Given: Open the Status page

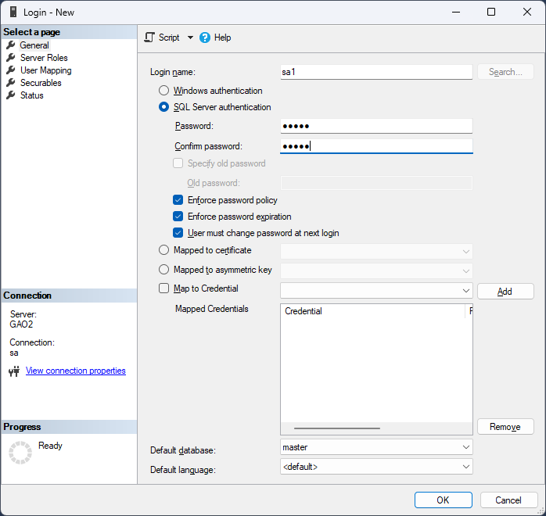Looking at the screenshot, I should pyautogui.click(x=32, y=95).
